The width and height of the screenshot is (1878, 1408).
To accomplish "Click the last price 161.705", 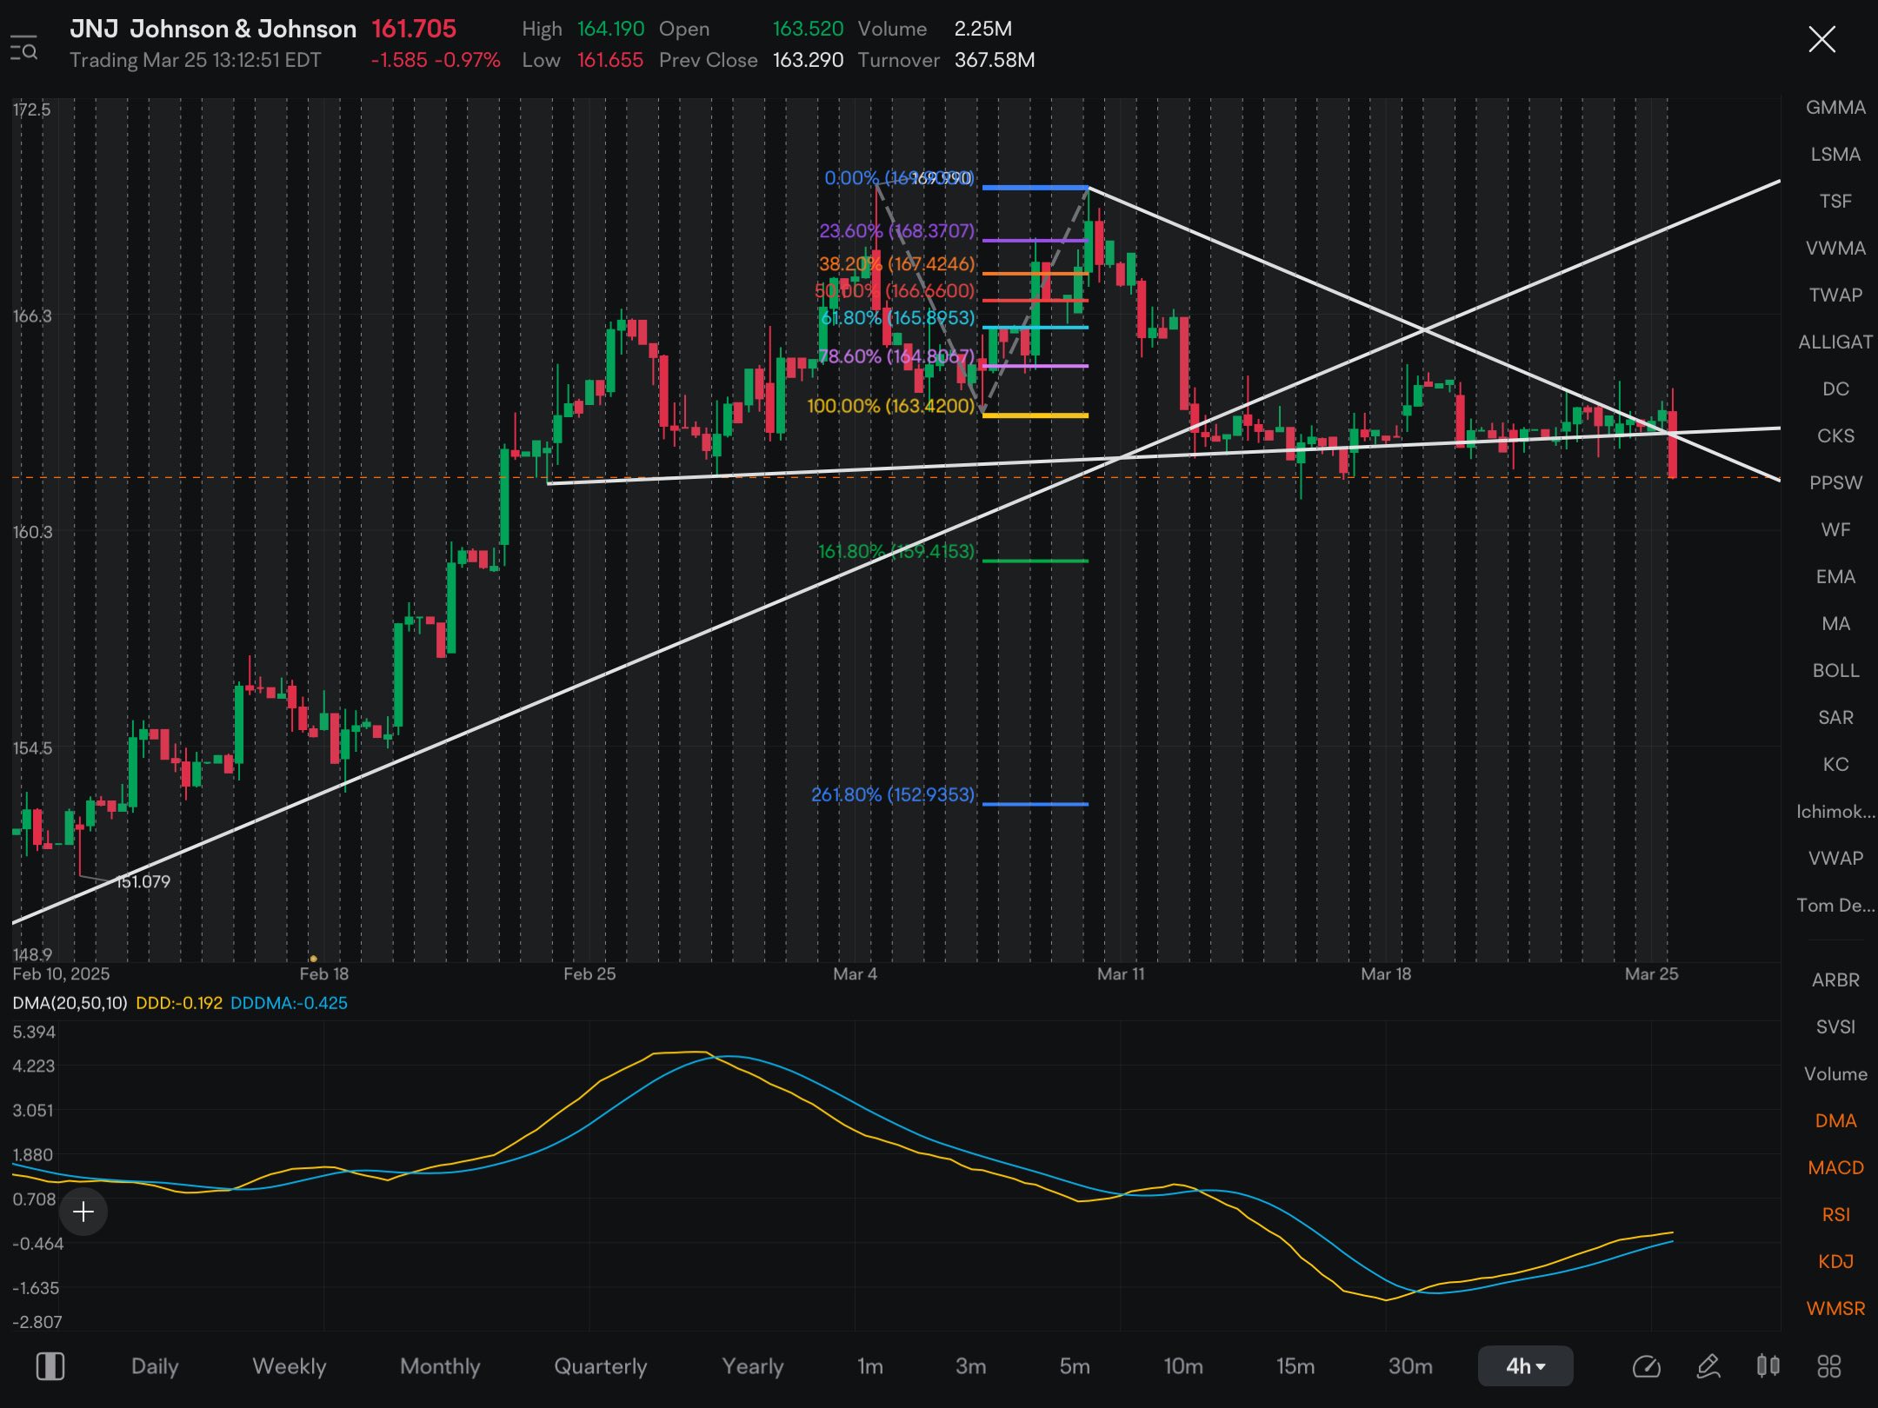I will click(414, 29).
